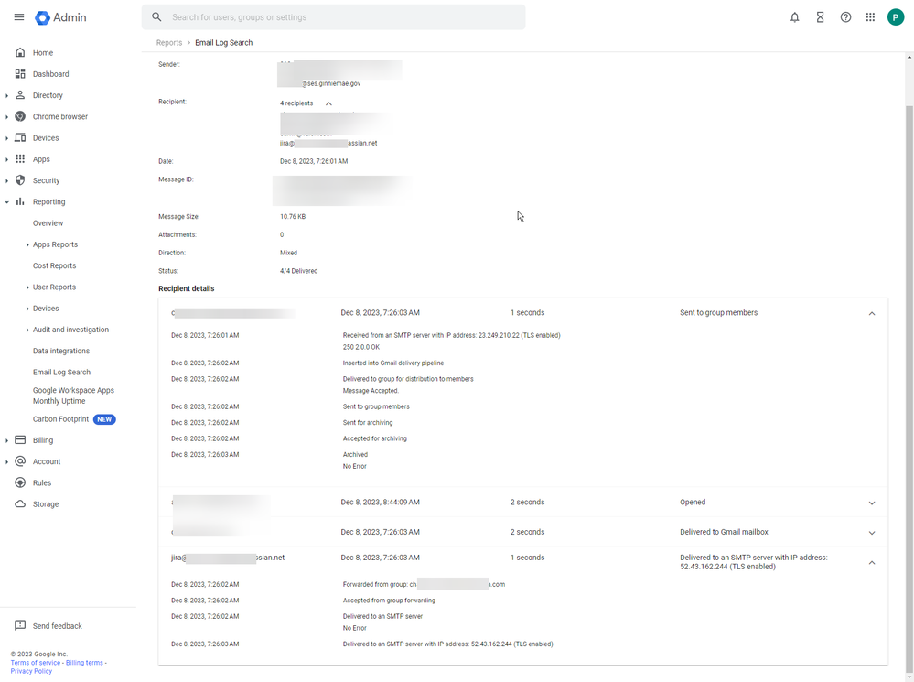Go to Reports breadcrumb

tap(169, 43)
